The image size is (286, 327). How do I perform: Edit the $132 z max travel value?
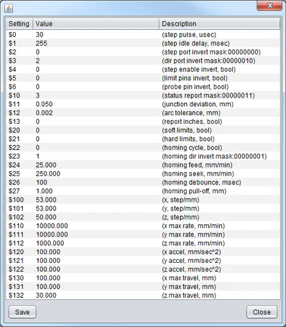(96, 295)
